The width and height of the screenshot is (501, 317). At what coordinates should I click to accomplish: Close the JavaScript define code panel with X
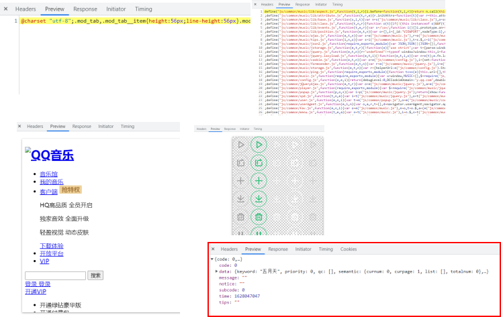point(255,5)
